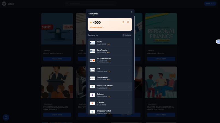The height and width of the screenshot is (123, 220).
Task: Click the FPX logo icon
Action: pyautogui.click(x=92, y=70)
